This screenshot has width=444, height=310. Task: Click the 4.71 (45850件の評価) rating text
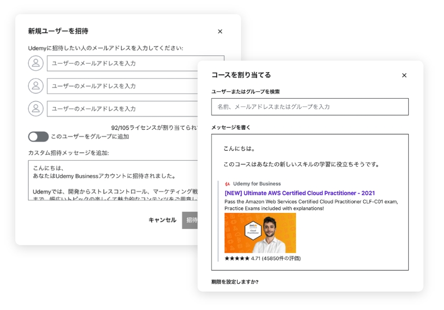click(276, 258)
